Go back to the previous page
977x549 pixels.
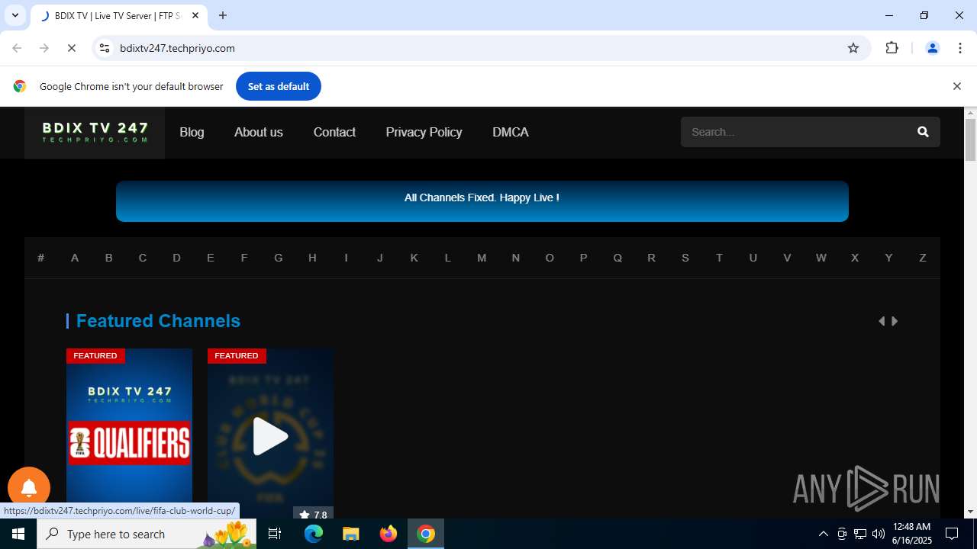click(17, 48)
